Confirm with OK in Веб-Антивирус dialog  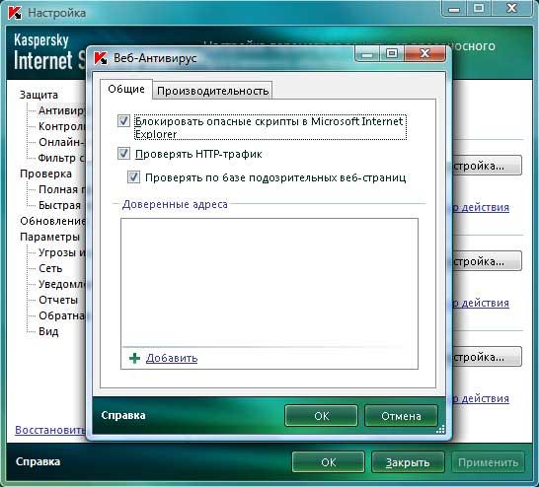322,416
